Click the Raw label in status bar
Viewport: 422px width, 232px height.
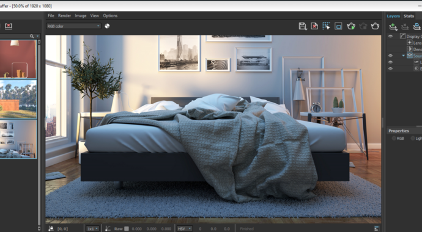click(x=119, y=229)
